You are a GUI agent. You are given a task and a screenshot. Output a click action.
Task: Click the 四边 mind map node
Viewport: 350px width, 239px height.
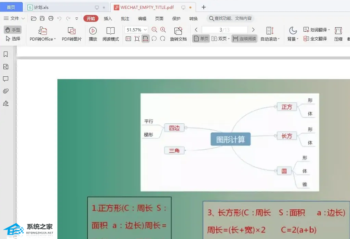click(174, 128)
